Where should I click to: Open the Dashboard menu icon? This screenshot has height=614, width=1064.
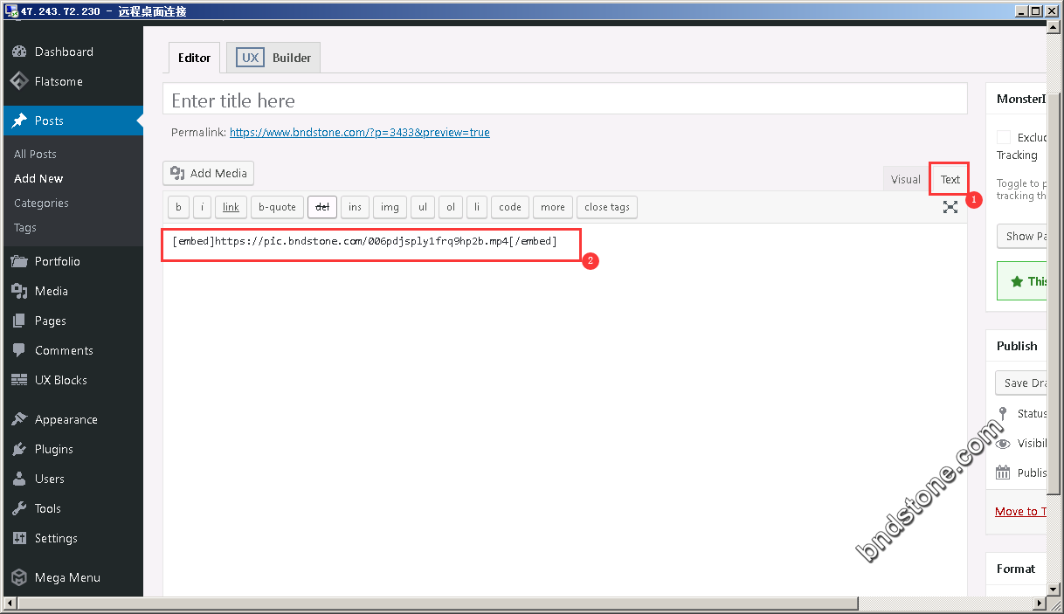click(19, 52)
